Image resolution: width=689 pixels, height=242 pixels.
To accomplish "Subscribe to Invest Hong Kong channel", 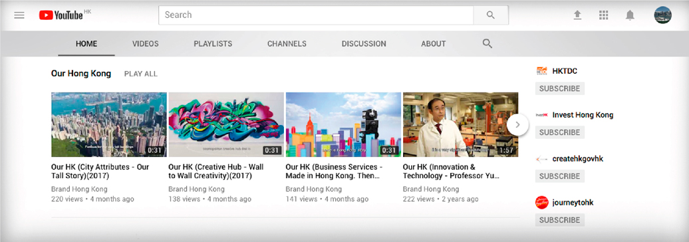I will [x=560, y=132].
